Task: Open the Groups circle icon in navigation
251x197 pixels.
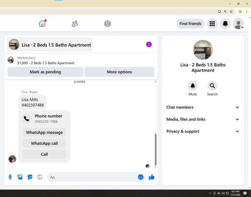Action: [x=107, y=24]
